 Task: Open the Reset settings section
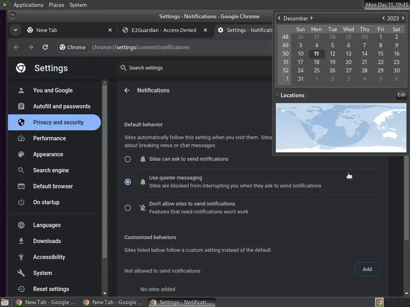pyautogui.click(x=54, y=289)
